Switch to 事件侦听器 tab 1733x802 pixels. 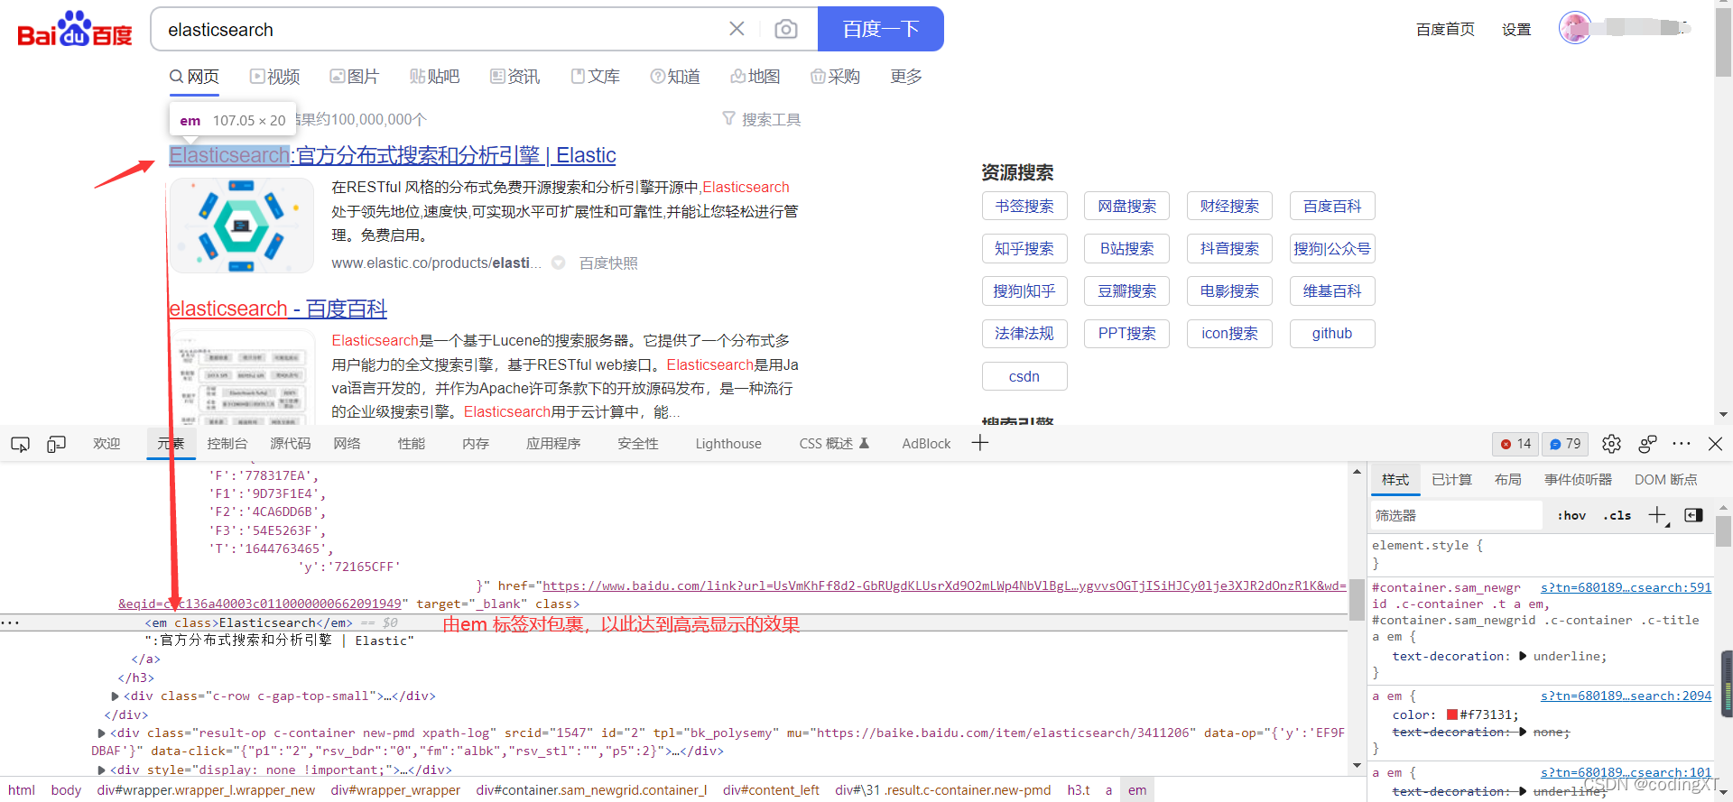point(1578,480)
